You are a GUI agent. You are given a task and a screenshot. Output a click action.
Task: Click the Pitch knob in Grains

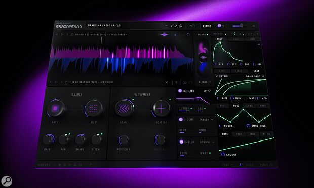(97, 139)
